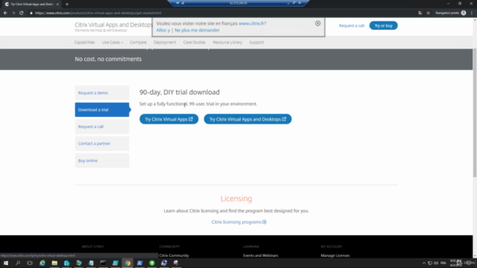
Task: Reload the Citrix page
Action: click(x=22, y=13)
